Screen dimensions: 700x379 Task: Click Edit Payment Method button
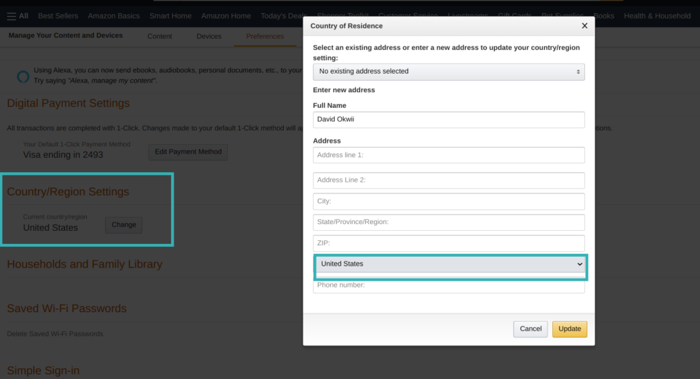pos(188,152)
